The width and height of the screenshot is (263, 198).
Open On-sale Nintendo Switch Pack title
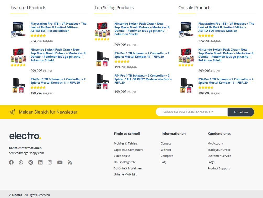226,55
